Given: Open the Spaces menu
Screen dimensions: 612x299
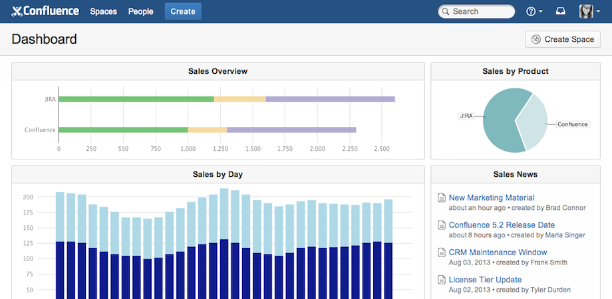Looking at the screenshot, I should [104, 11].
